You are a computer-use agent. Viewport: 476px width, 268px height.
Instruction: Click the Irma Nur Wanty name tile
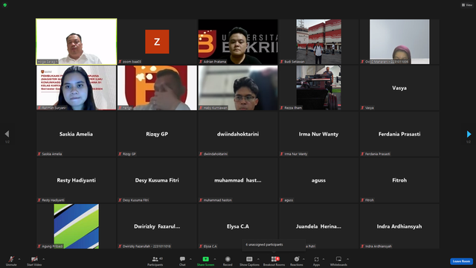pos(318,134)
